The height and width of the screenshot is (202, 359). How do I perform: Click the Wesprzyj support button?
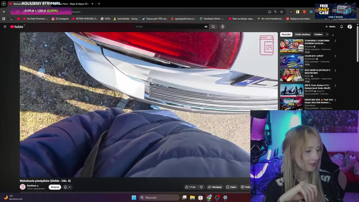[x=55, y=187]
